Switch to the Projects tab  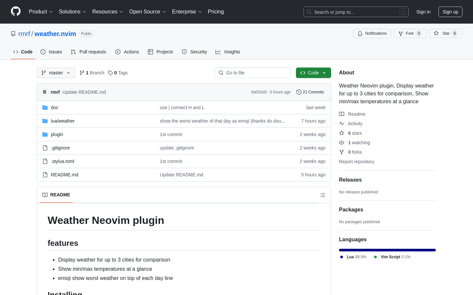click(x=160, y=52)
